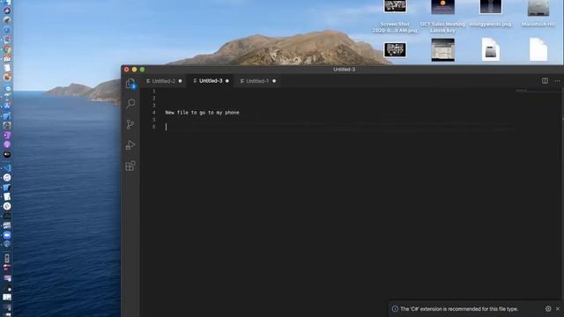Click Visual Studio Code in the Dock
Viewport: 564px width, 317px height.
pos(7,168)
